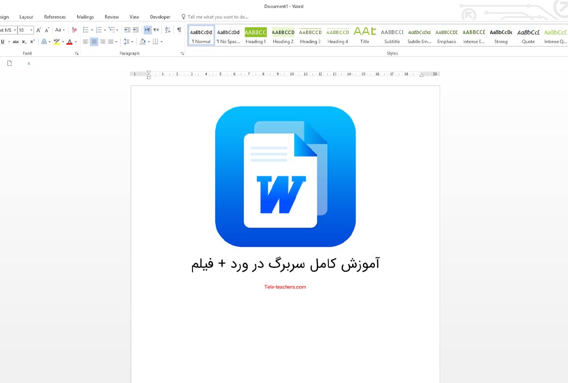568x383 pixels.
Task: Apply the Subtitle style
Action: pyautogui.click(x=392, y=35)
